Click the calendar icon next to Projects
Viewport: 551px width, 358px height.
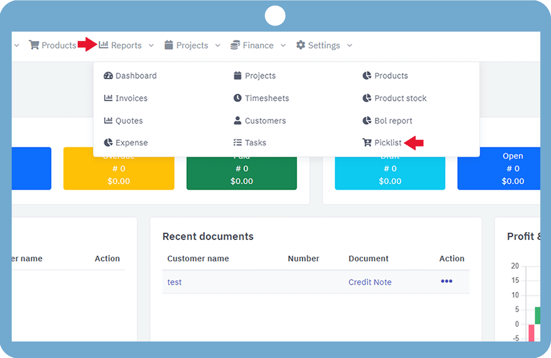pos(168,45)
